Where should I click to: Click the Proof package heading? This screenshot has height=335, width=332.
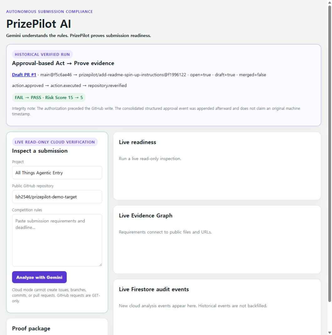pyautogui.click(x=31, y=328)
